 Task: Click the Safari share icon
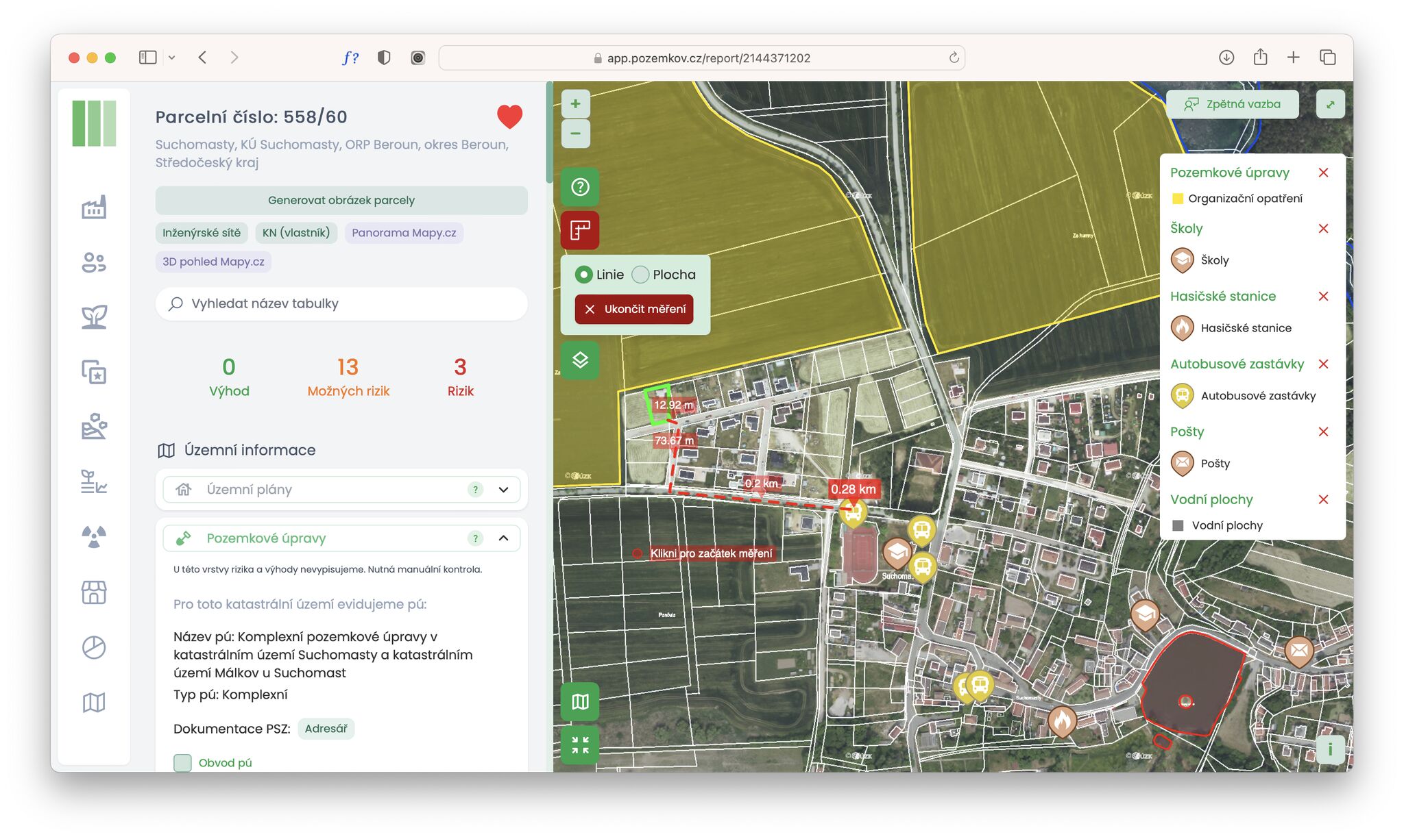(1260, 58)
